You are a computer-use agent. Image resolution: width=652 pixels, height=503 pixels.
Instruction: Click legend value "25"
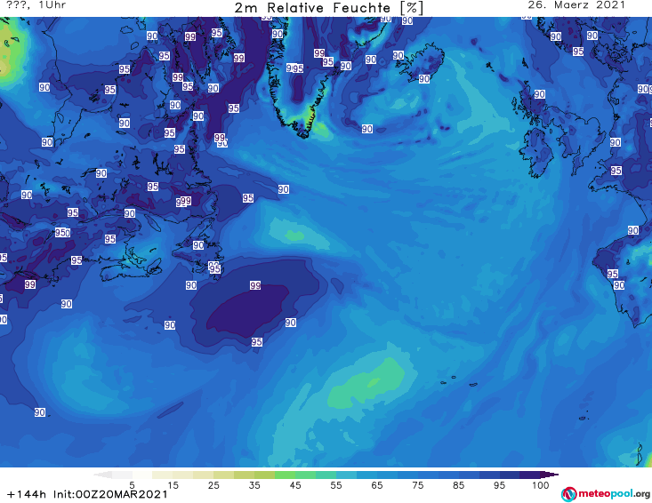[x=213, y=484]
